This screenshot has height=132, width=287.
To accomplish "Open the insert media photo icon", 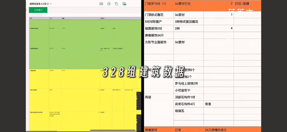I will 124,4.
